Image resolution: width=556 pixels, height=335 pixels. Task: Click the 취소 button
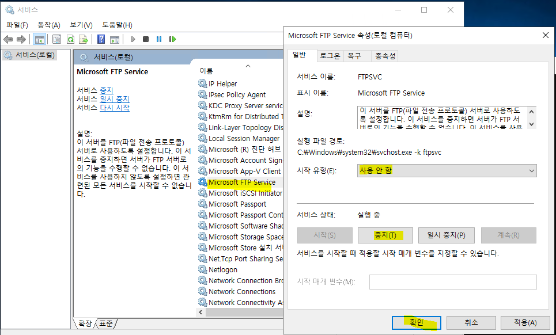[471, 322]
